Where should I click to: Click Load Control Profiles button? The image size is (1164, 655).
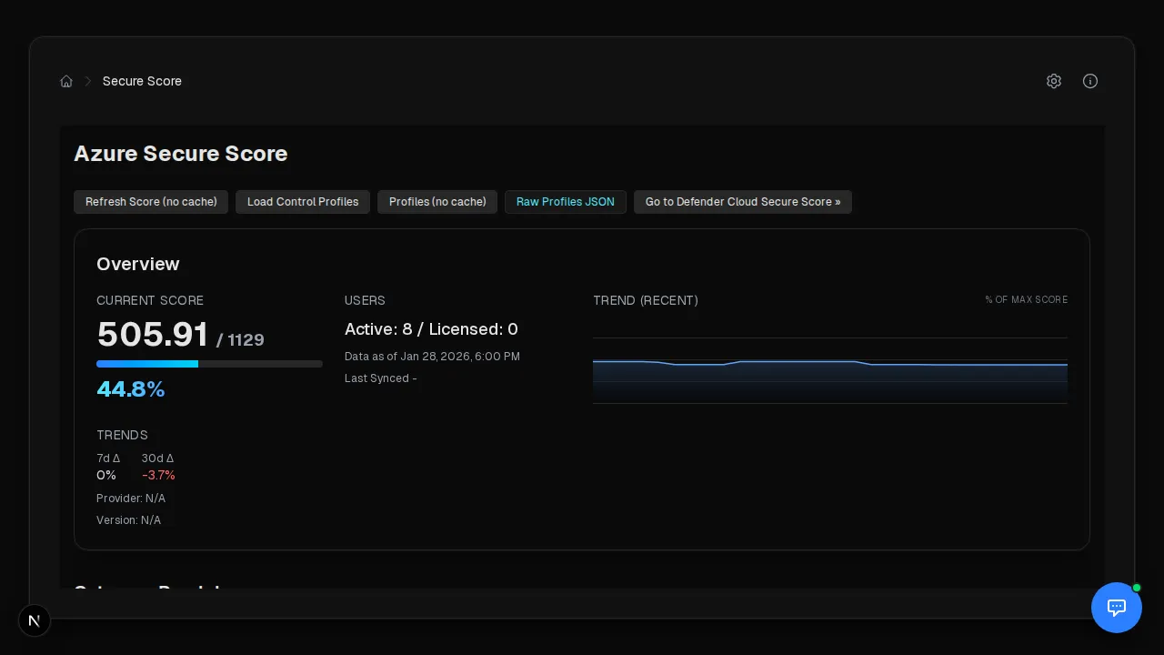coord(303,202)
